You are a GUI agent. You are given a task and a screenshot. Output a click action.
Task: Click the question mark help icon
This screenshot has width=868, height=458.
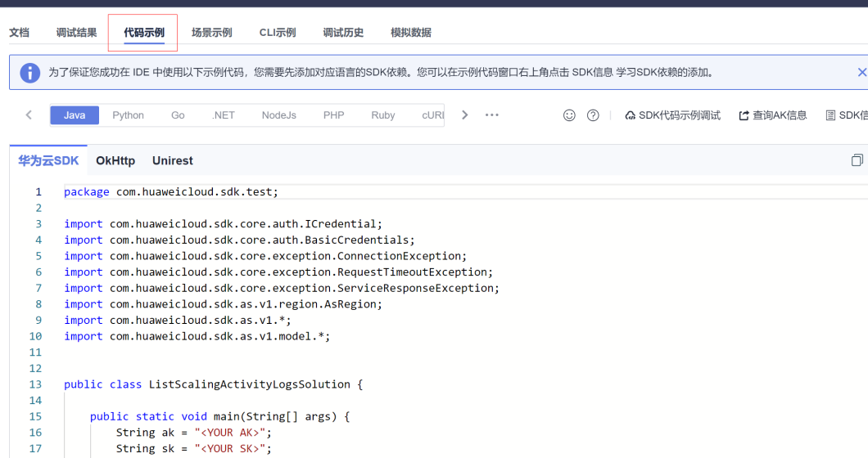593,115
